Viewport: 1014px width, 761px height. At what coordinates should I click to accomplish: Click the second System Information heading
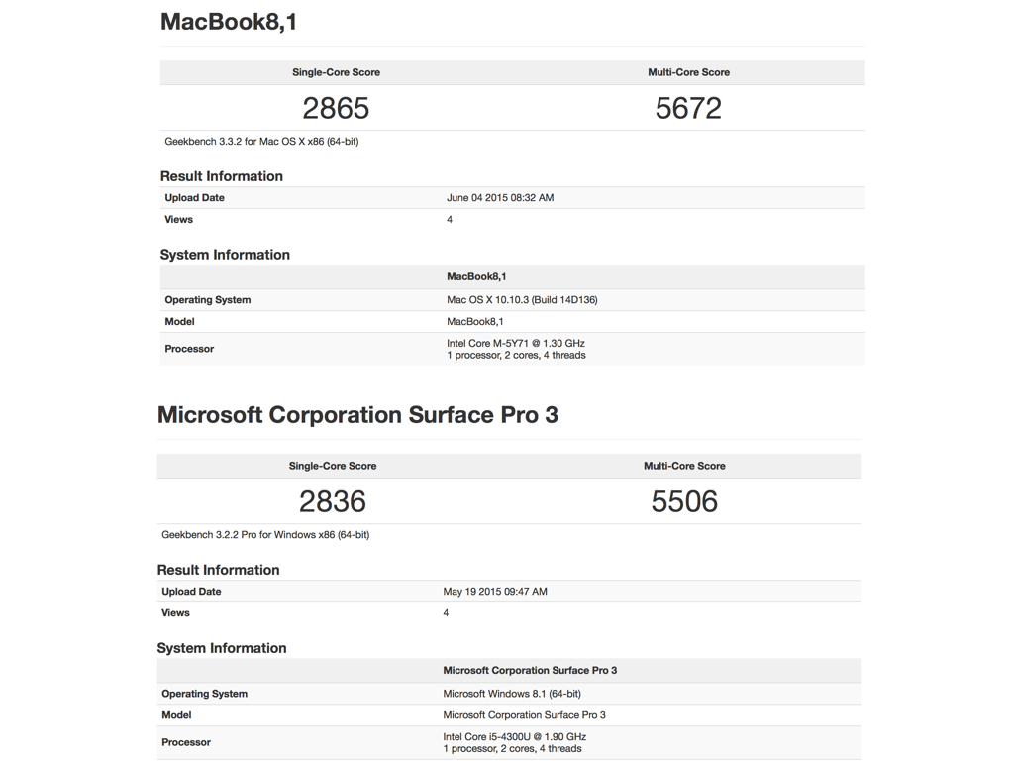point(222,648)
